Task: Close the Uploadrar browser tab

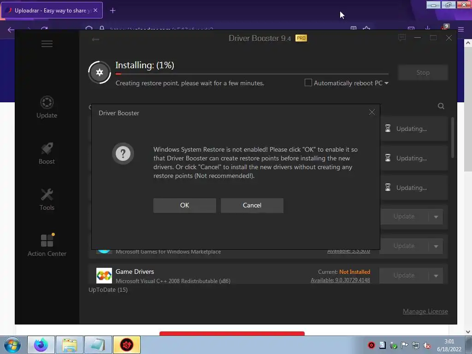Action: (95, 10)
